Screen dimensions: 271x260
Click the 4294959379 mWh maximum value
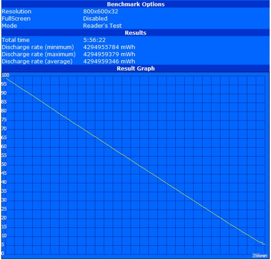point(109,54)
